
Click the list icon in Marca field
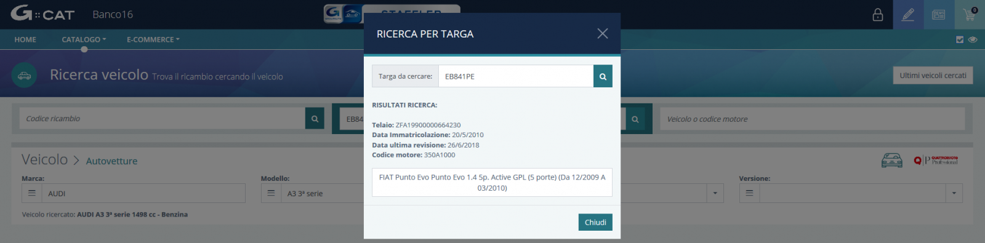coord(32,193)
